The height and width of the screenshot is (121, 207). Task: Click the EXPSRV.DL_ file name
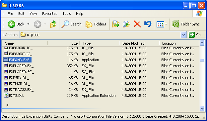pyautogui.click(x=19, y=78)
